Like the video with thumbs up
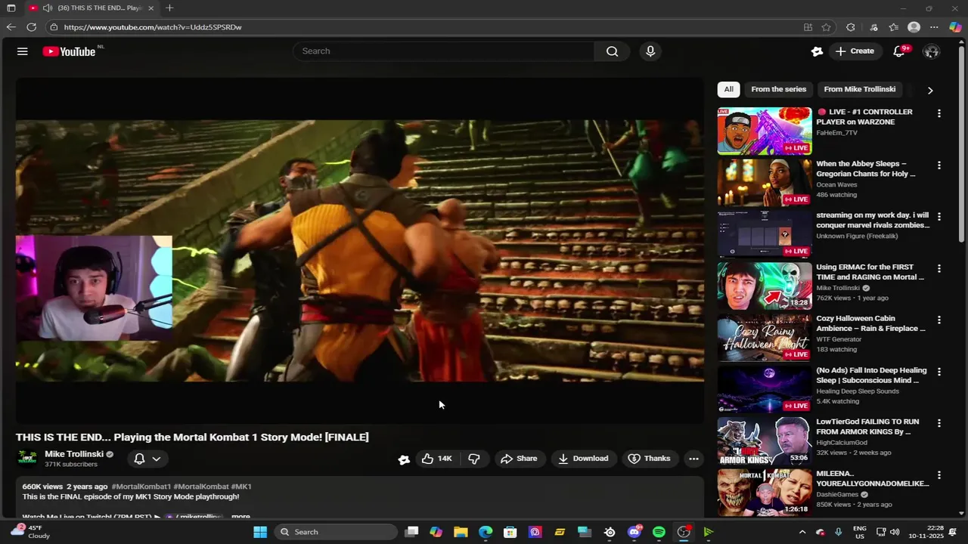 tap(437, 459)
